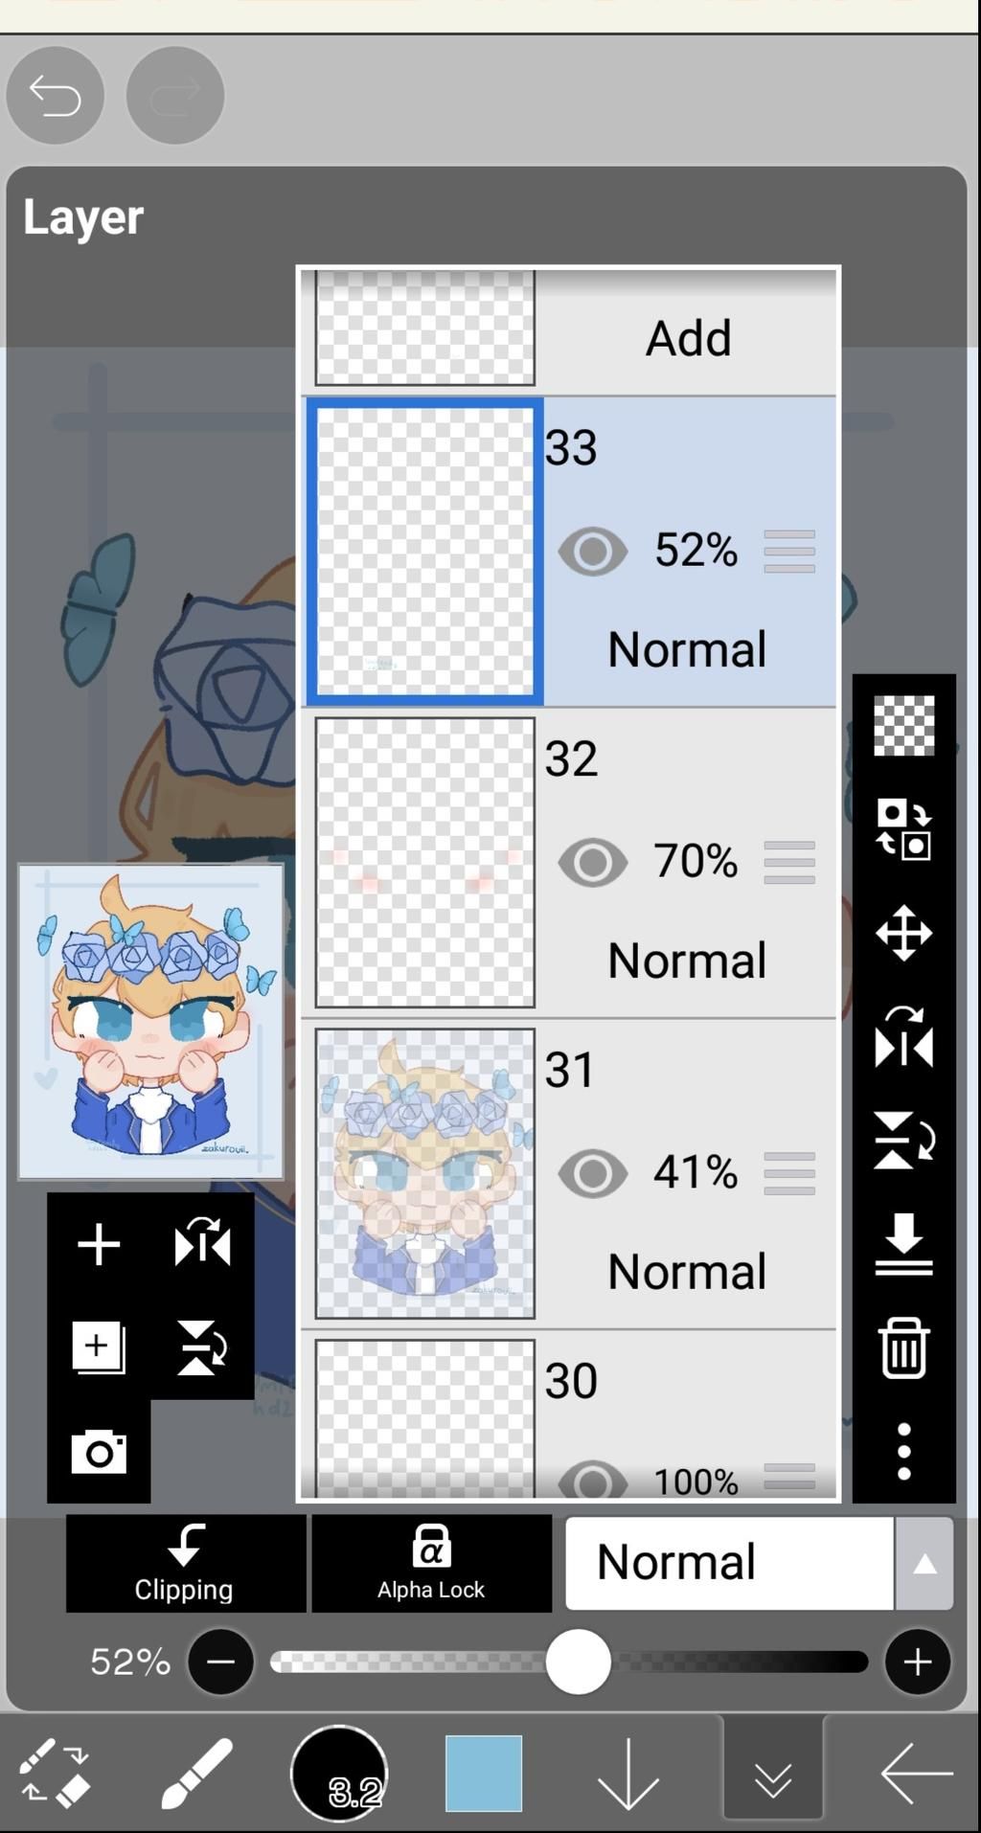
Task: Open three-dot more options menu
Action: [x=903, y=1451]
